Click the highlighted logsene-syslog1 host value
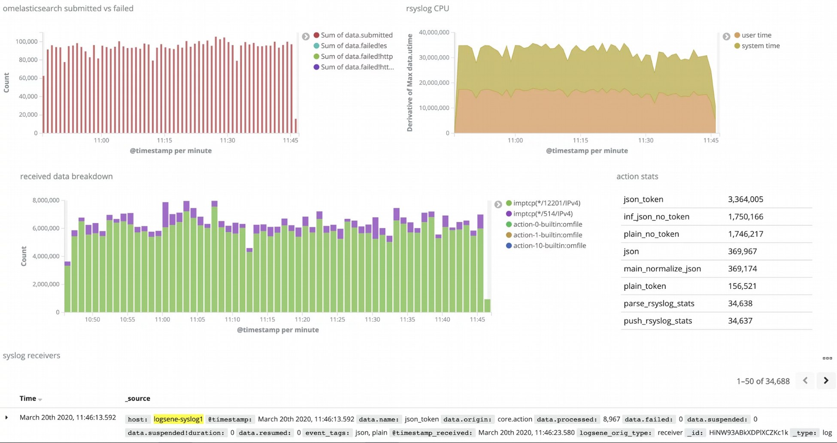Image resolution: width=837 pixels, height=443 pixels. click(x=178, y=419)
